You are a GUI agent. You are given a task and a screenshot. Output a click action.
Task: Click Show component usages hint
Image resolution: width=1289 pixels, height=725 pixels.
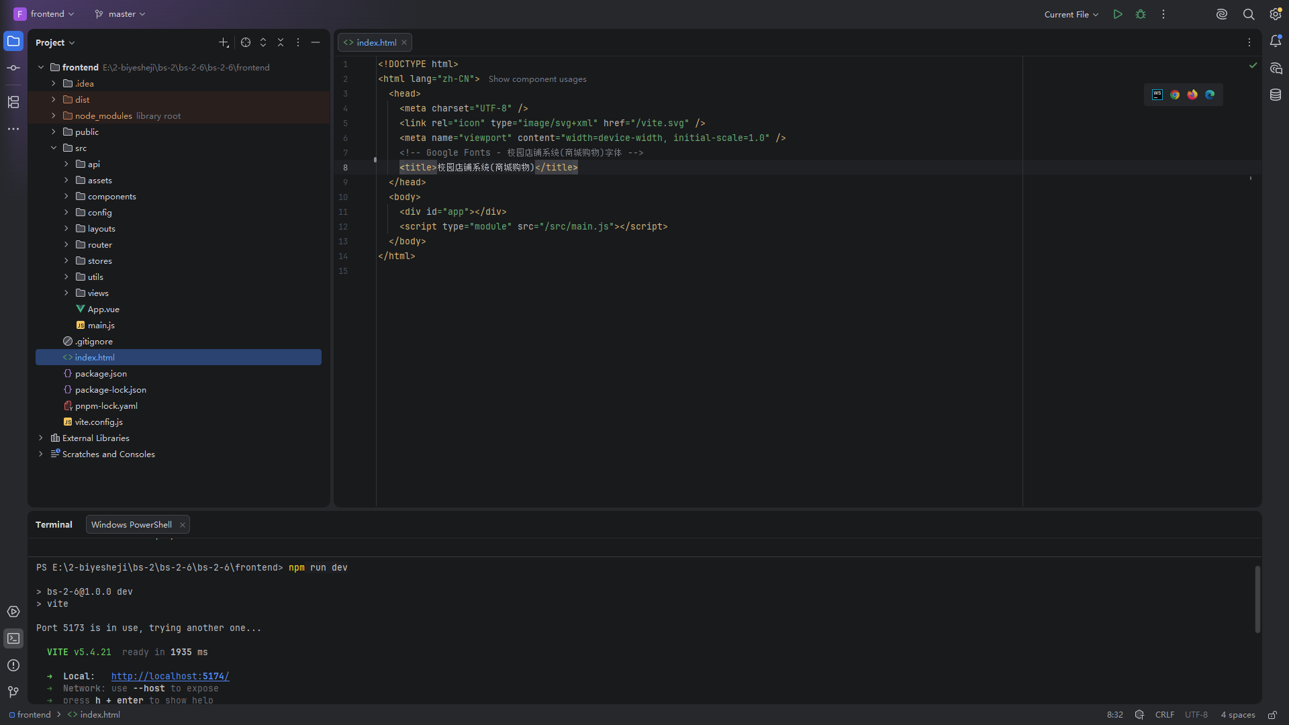tap(537, 79)
